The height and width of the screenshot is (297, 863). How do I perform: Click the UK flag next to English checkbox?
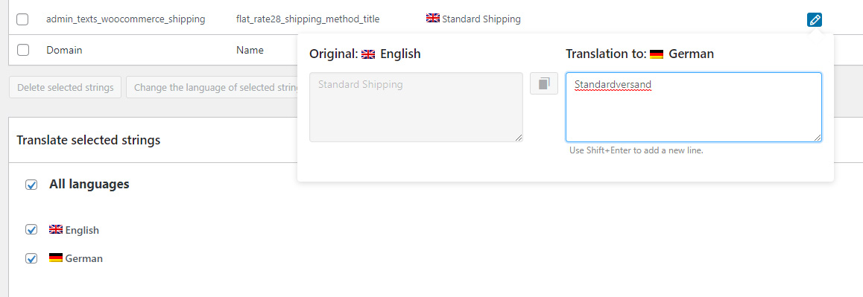click(x=56, y=229)
